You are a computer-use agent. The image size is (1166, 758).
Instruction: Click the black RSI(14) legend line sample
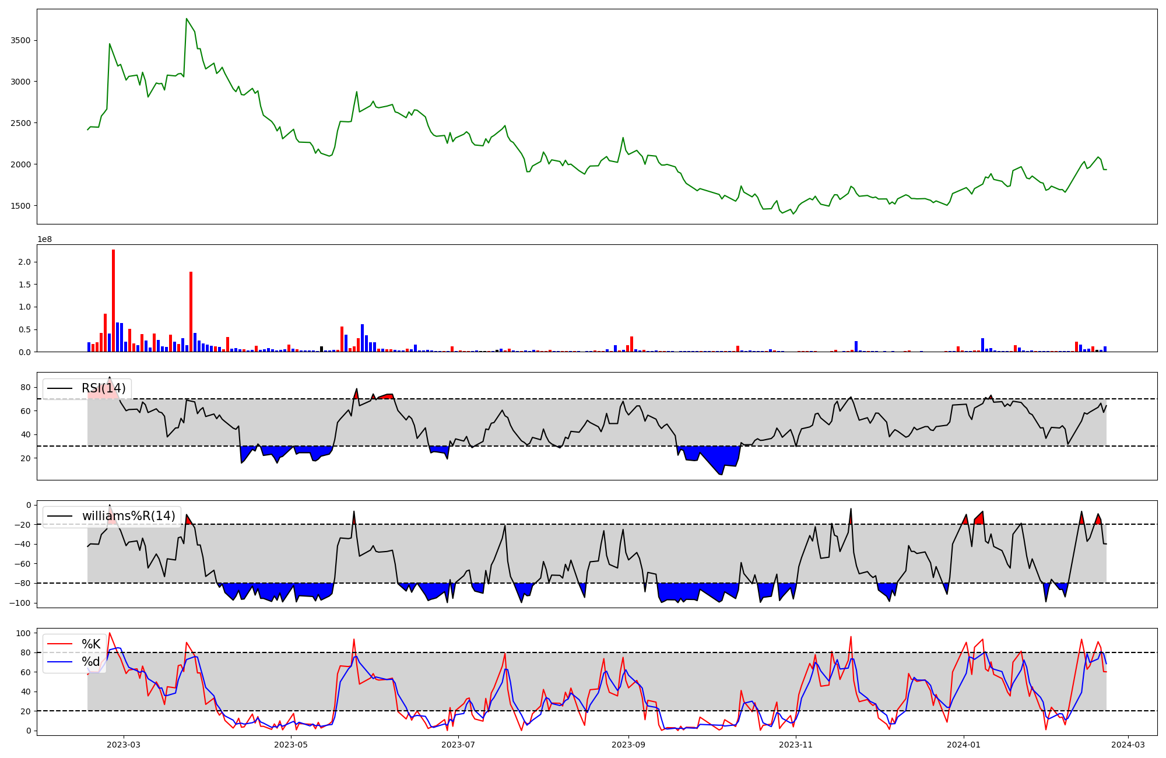coord(59,388)
